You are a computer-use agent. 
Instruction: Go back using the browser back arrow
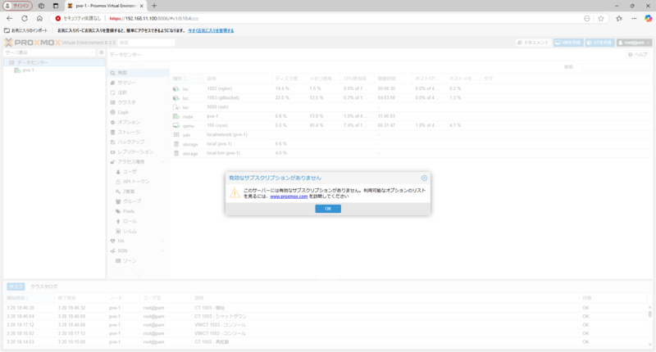10,18
